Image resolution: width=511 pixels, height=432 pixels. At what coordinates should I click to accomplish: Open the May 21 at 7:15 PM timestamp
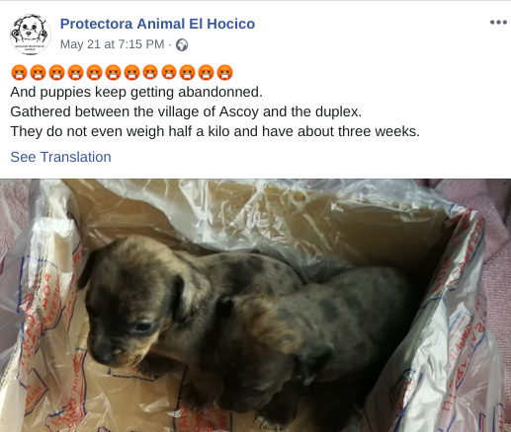(112, 44)
